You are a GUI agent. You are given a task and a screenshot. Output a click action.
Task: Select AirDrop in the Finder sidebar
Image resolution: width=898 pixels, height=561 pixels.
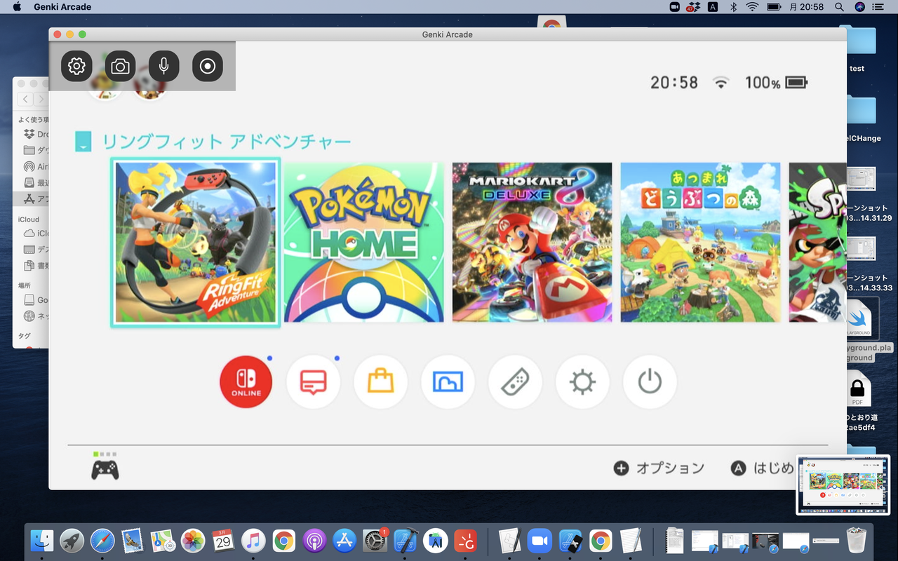[x=36, y=167]
